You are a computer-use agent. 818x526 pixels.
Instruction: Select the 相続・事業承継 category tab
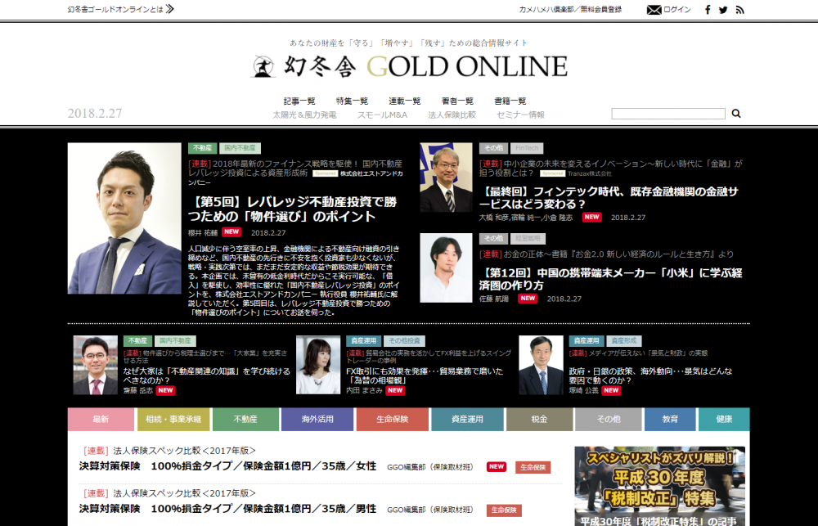(x=173, y=419)
